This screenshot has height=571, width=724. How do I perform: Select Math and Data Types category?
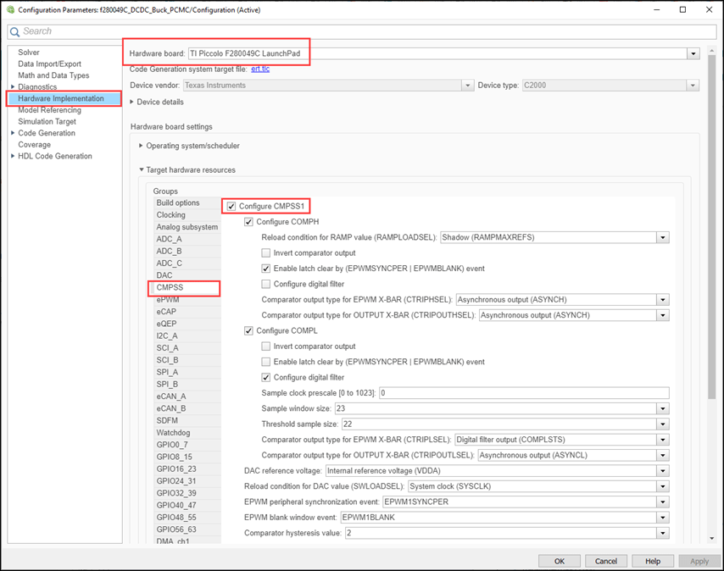tap(53, 75)
